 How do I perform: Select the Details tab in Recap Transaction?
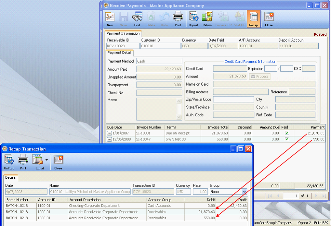click(x=10, y=178)
